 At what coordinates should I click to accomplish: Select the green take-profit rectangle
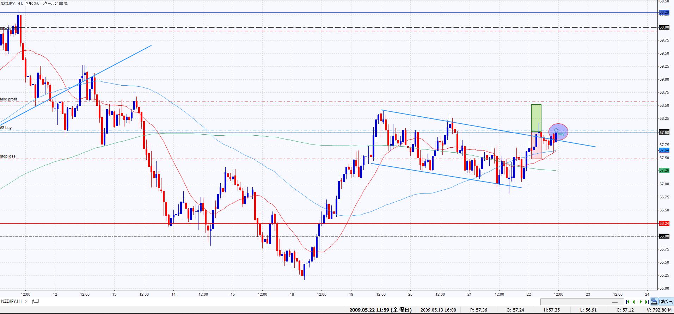pos(536,118)
